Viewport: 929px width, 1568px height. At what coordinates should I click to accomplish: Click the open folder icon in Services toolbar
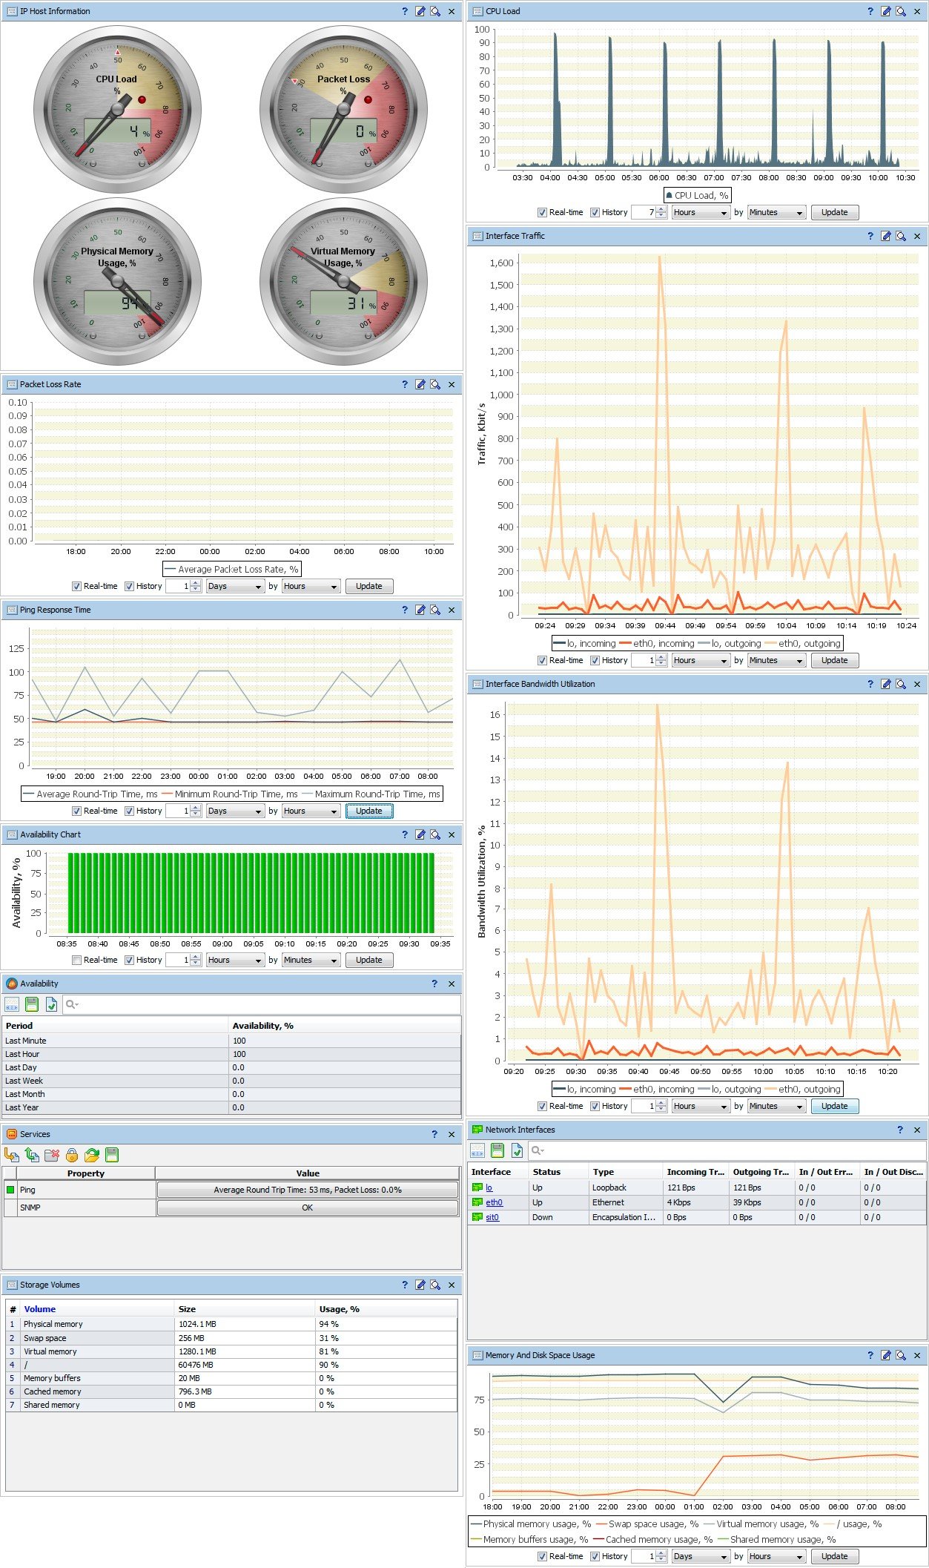click(92, 1155)
